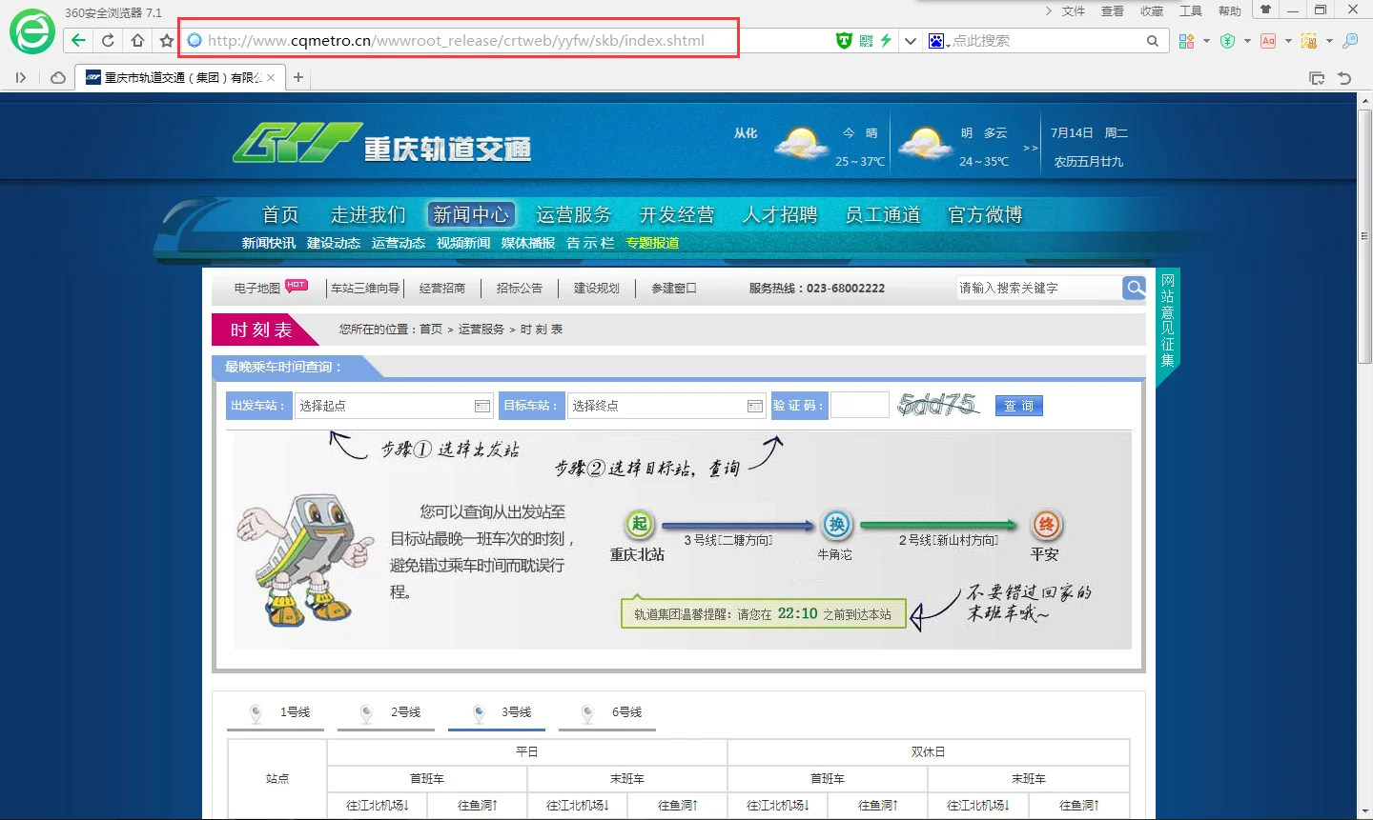
Task: Open the 360 security shield icon
Action: [843, 40]
